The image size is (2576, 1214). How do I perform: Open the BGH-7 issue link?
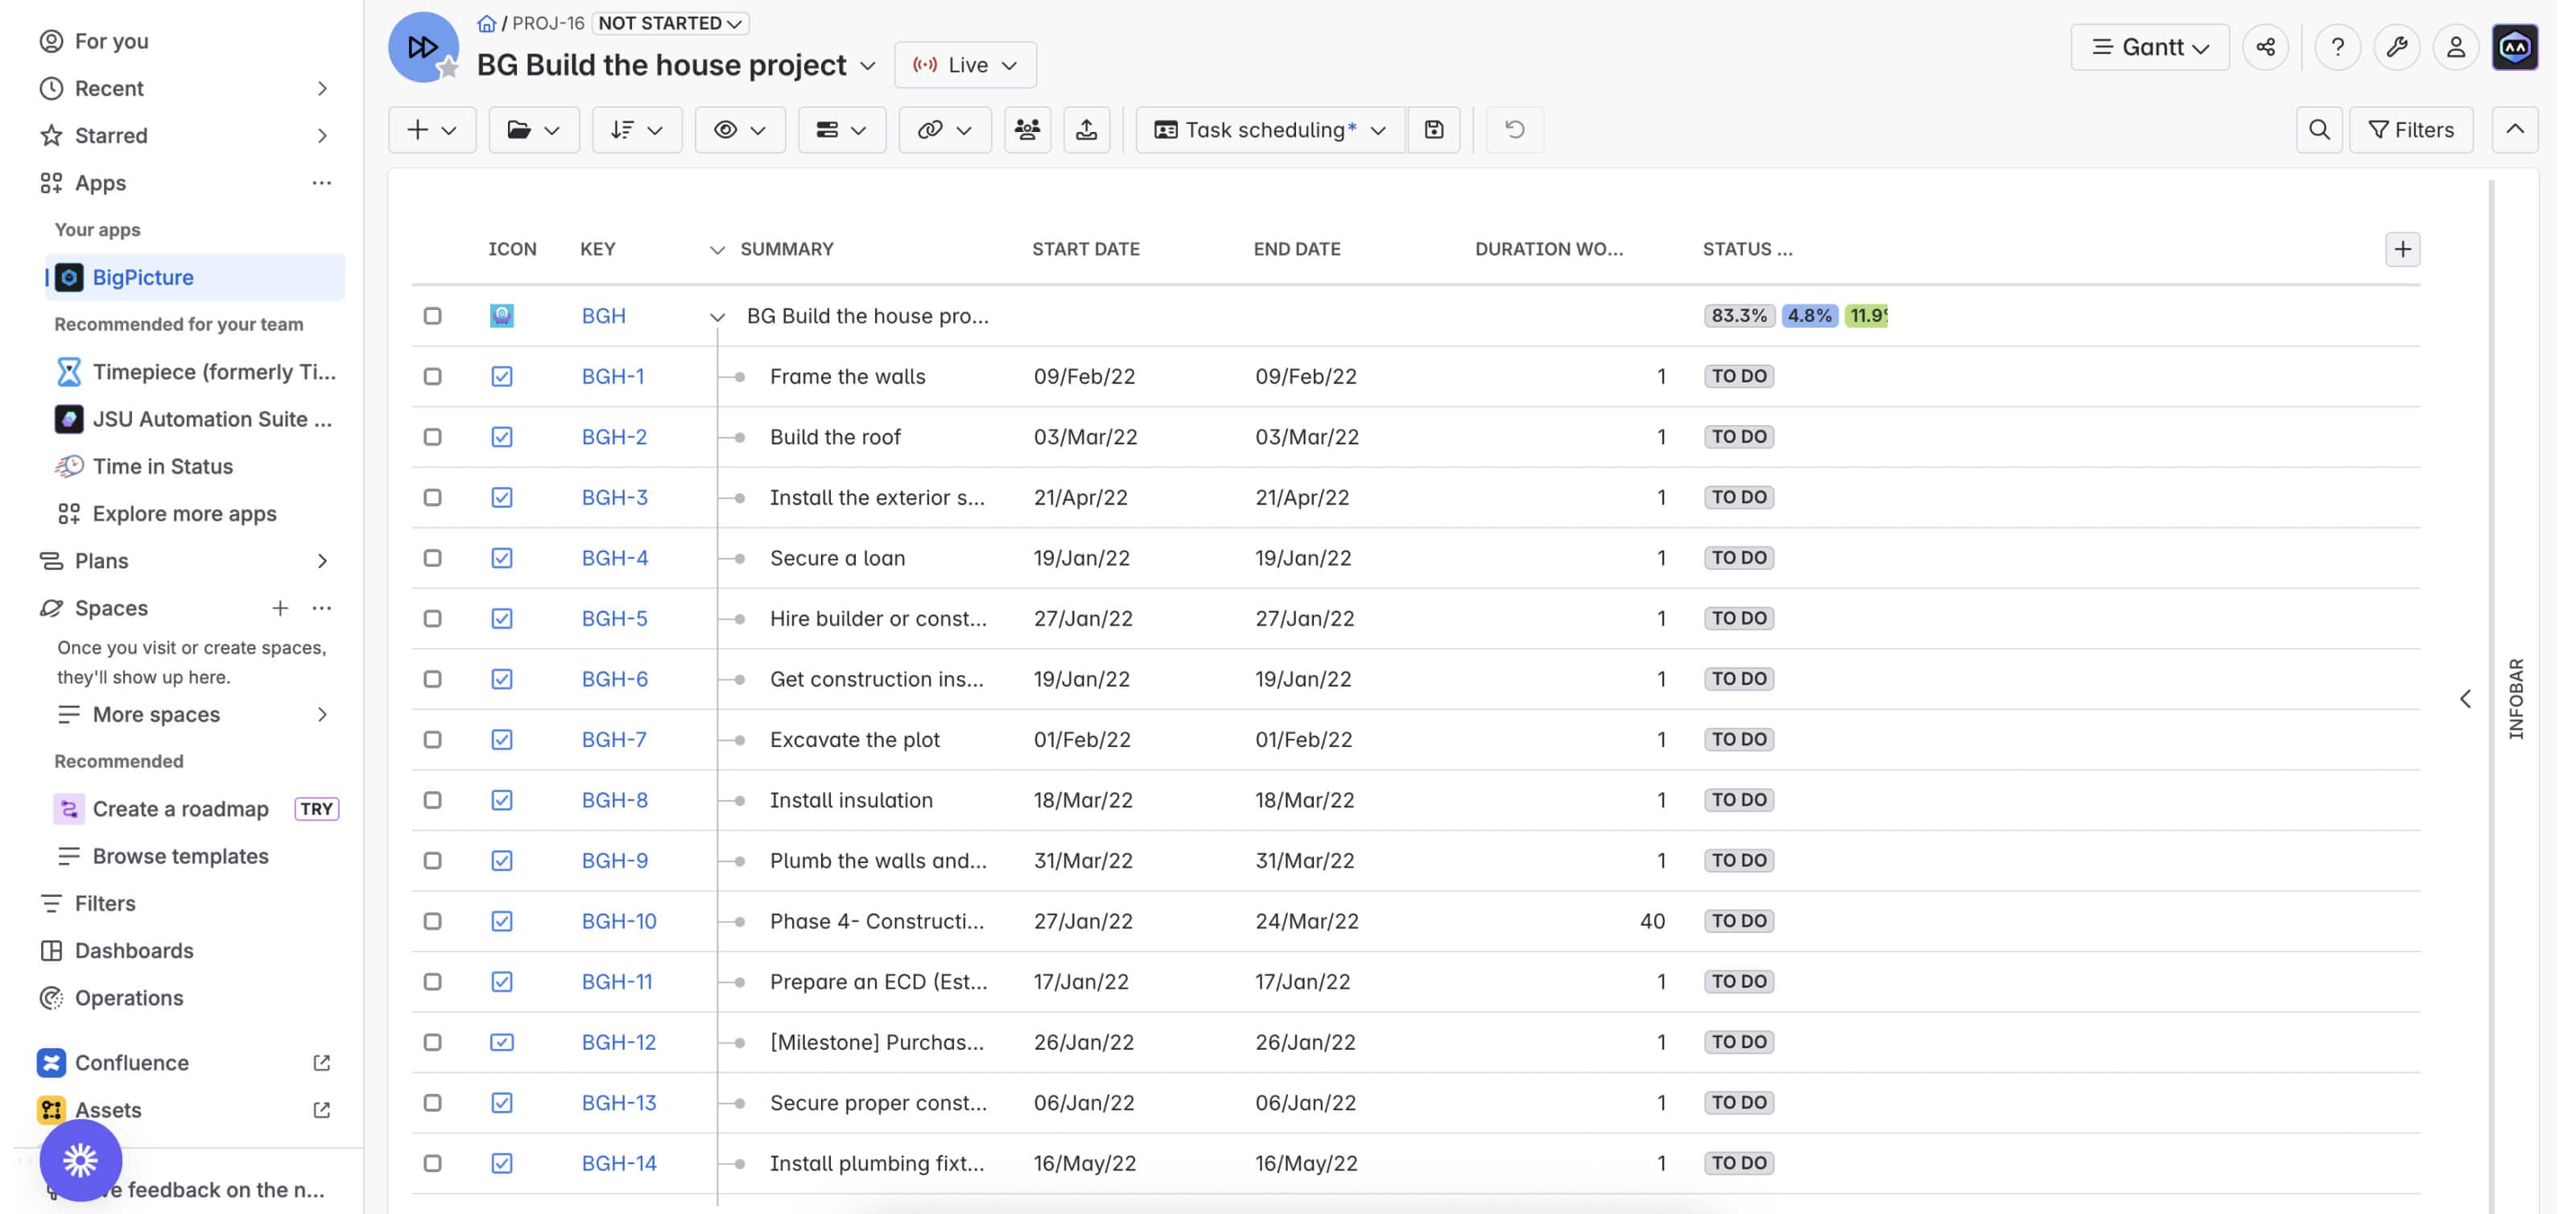pos(614,740)
